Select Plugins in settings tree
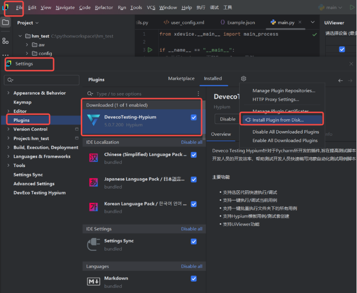The height and width of the screenshot is (293, 357). pyautogui.click(x=21, y=120)
